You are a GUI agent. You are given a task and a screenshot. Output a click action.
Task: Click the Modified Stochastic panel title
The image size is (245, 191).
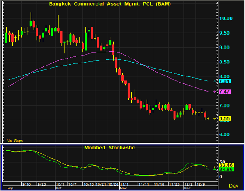point(110,148)
